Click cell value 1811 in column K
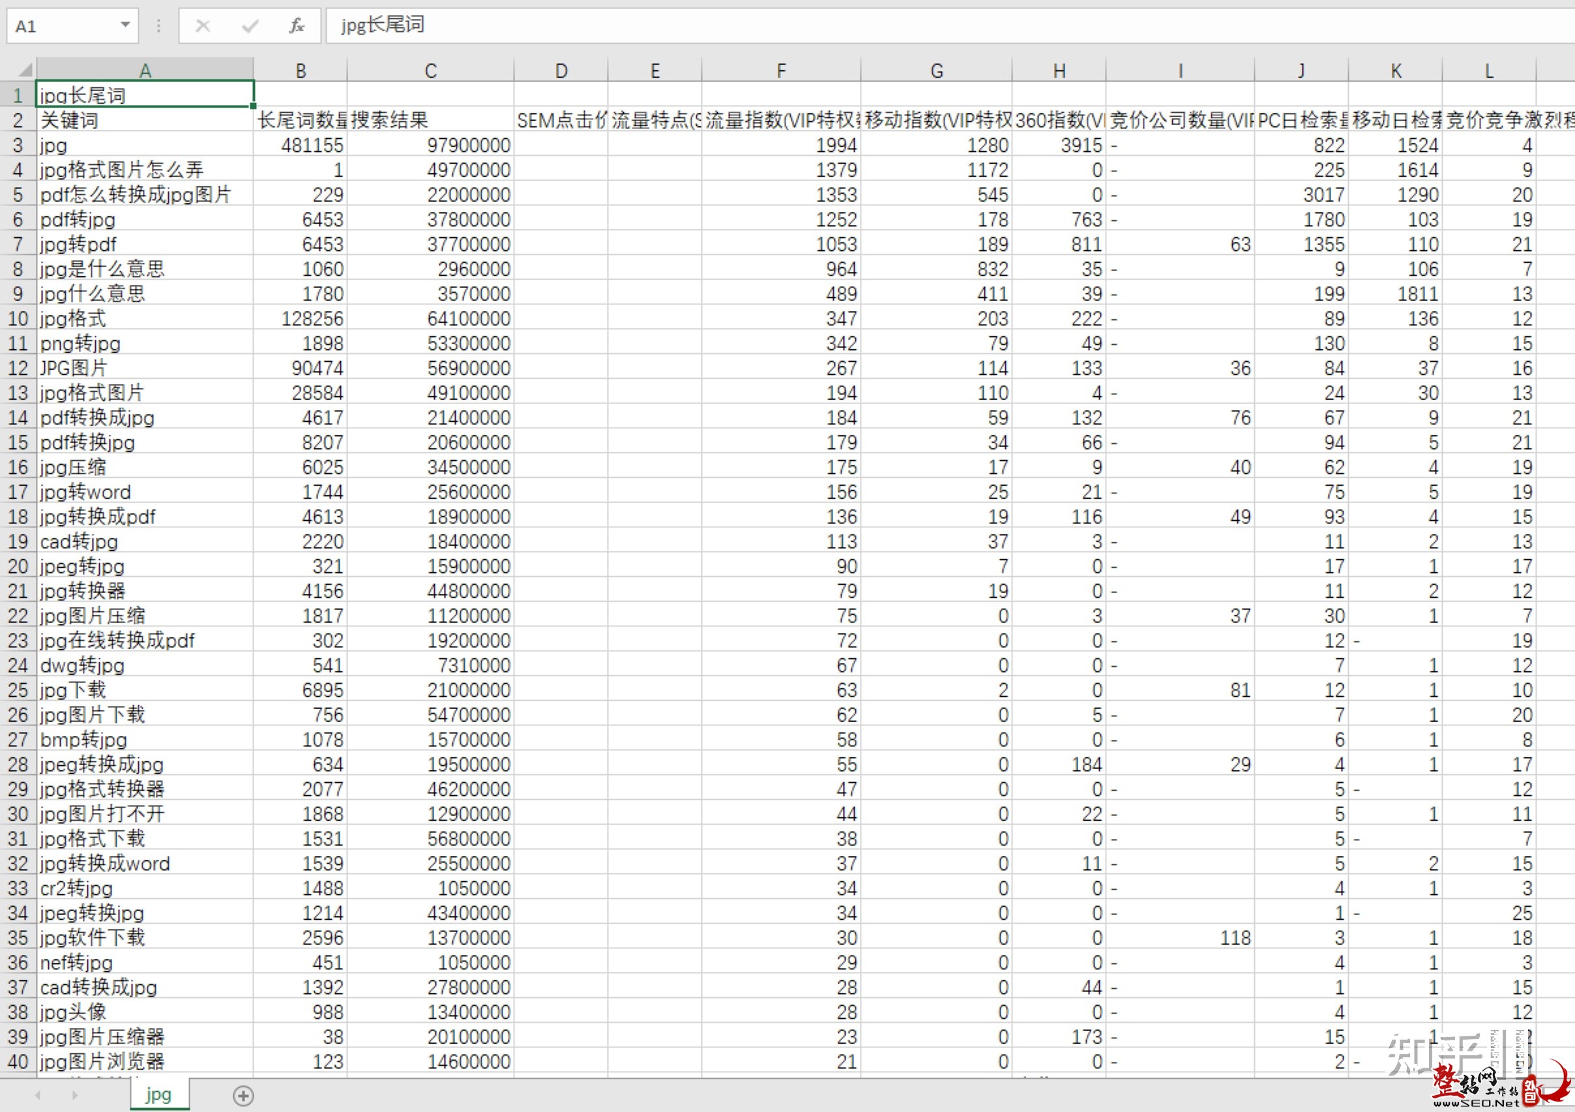Image resolution: width=1575 pixels, height=1112 pixels. 1395,293
